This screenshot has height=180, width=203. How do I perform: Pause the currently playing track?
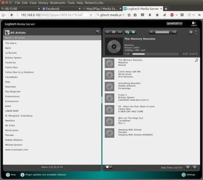[114, 32]
